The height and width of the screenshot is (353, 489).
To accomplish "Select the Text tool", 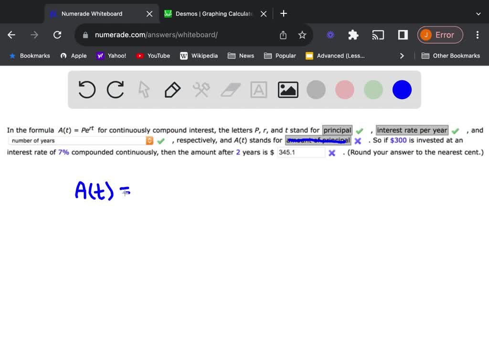I will pos(259,89).
